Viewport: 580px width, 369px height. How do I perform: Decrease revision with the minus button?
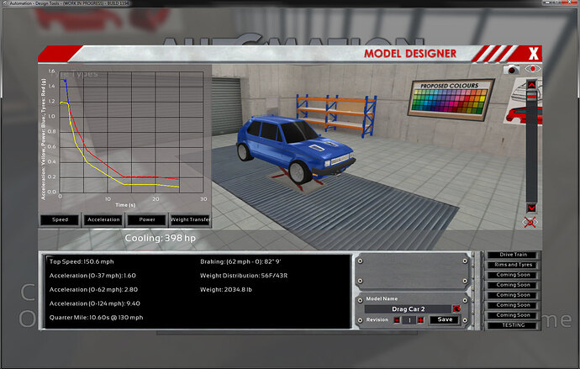pos(397,319)
